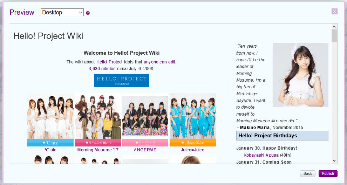Click the vertical scrollbar thumb
Image resolution: width=347 pixels, height=185 pixels.
[334, 36]
